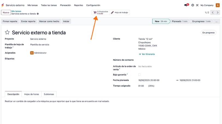Switch to the Subtareas tab

[49, 94]
